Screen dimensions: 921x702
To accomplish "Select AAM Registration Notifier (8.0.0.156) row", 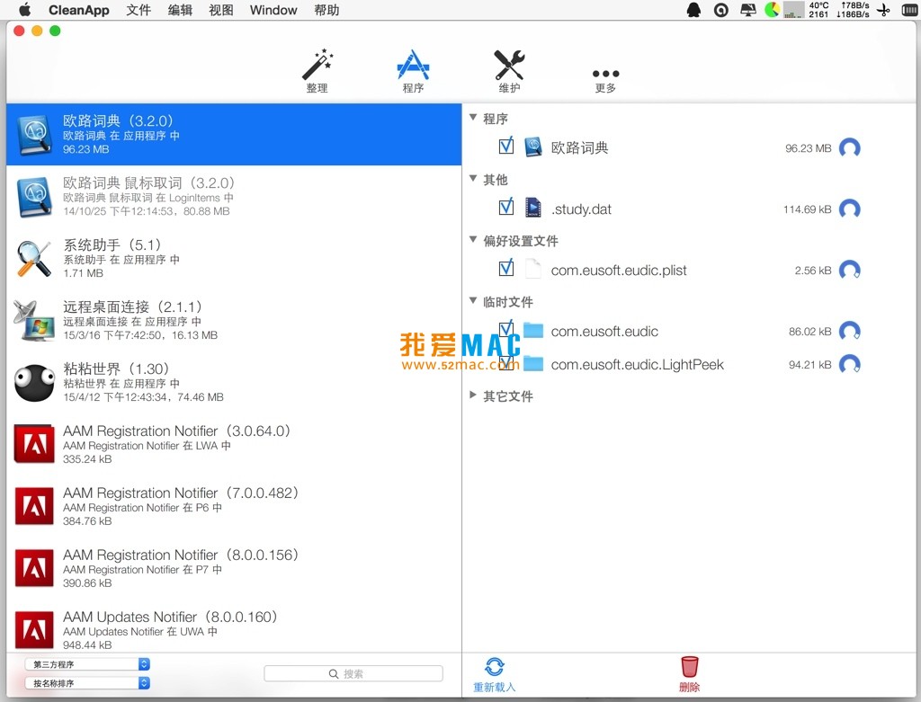I will click(234, 568).
